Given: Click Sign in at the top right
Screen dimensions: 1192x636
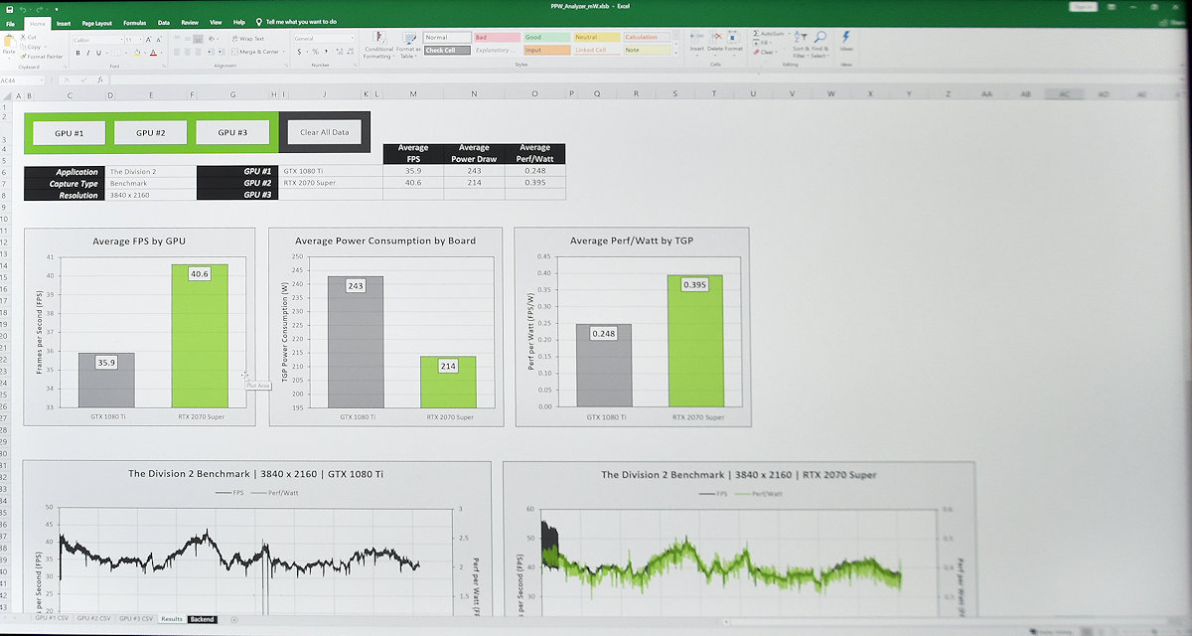Looking at the screenshot, I should click(x=1083, y=6).
